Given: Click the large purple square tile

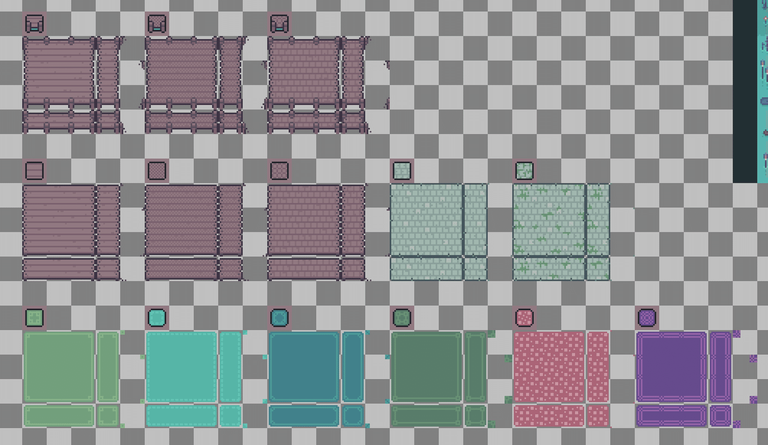Looking at the screenshot, I should coord(672,367).
